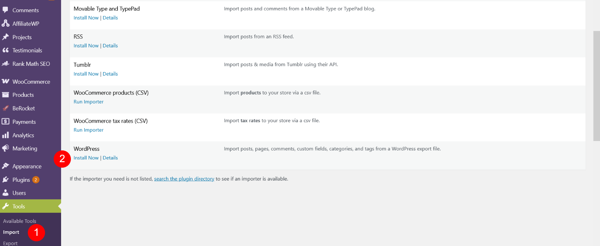Viewport: 600px width, 246px height.
Task: Open the Products menu label
Action: click(23, 95)
